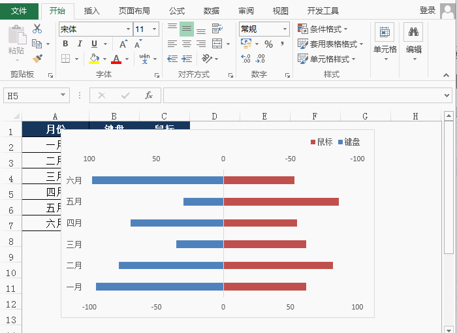Screen dimensions: 457x333
Task: Select row 12 header
Action: (11, 304)
